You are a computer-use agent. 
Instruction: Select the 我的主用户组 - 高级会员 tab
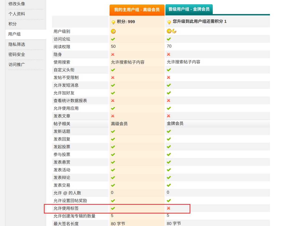pos(137,10)
